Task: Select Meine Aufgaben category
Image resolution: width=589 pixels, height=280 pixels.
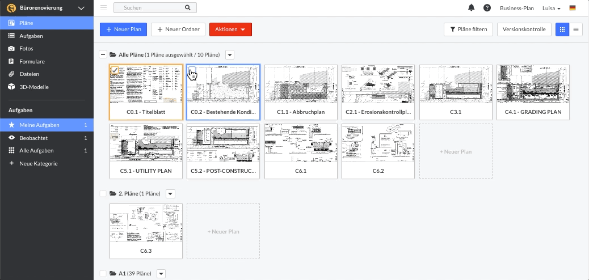Action: pyautogui.click(x=47, y=125)
